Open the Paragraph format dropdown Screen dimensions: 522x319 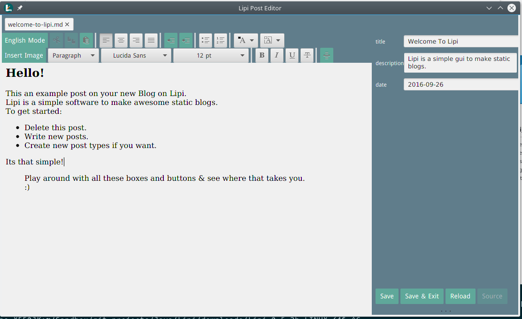(73, 55)
